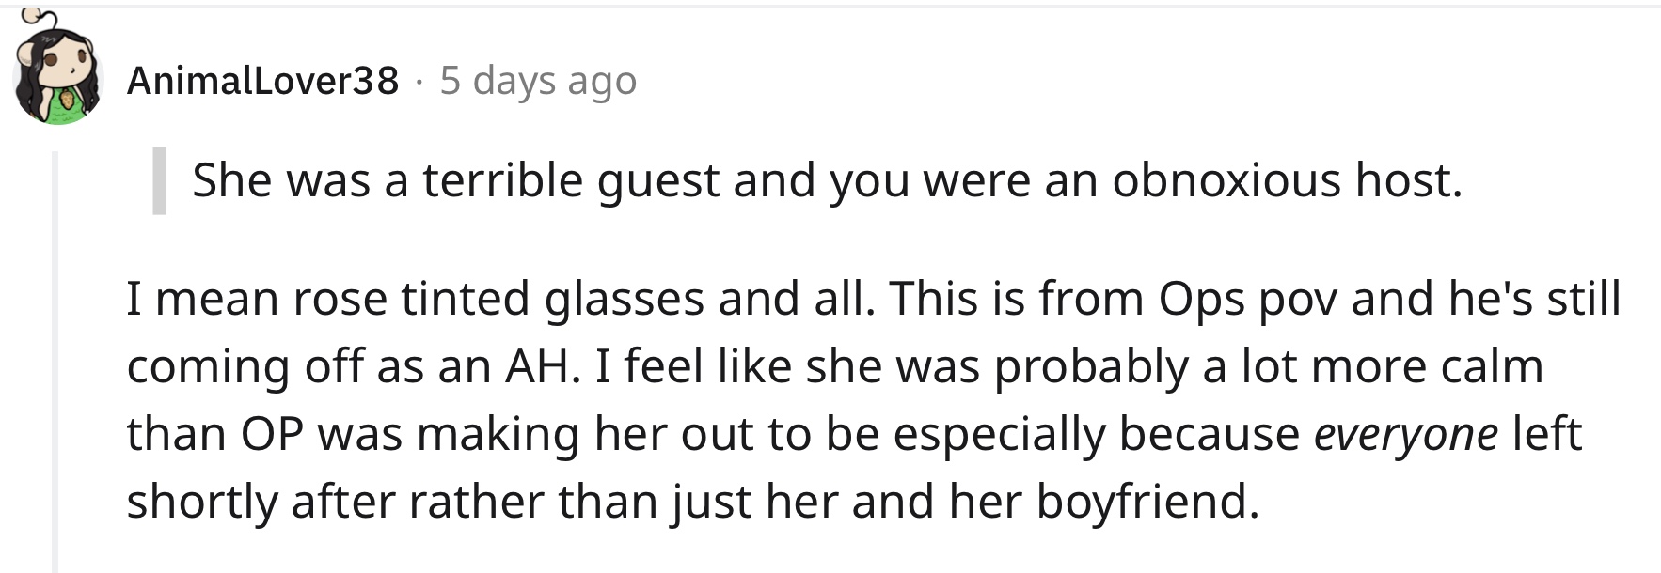Click the line starting 'I mean rose tinted'
This screenshot has width=1661, height=573.
point(874,299)
